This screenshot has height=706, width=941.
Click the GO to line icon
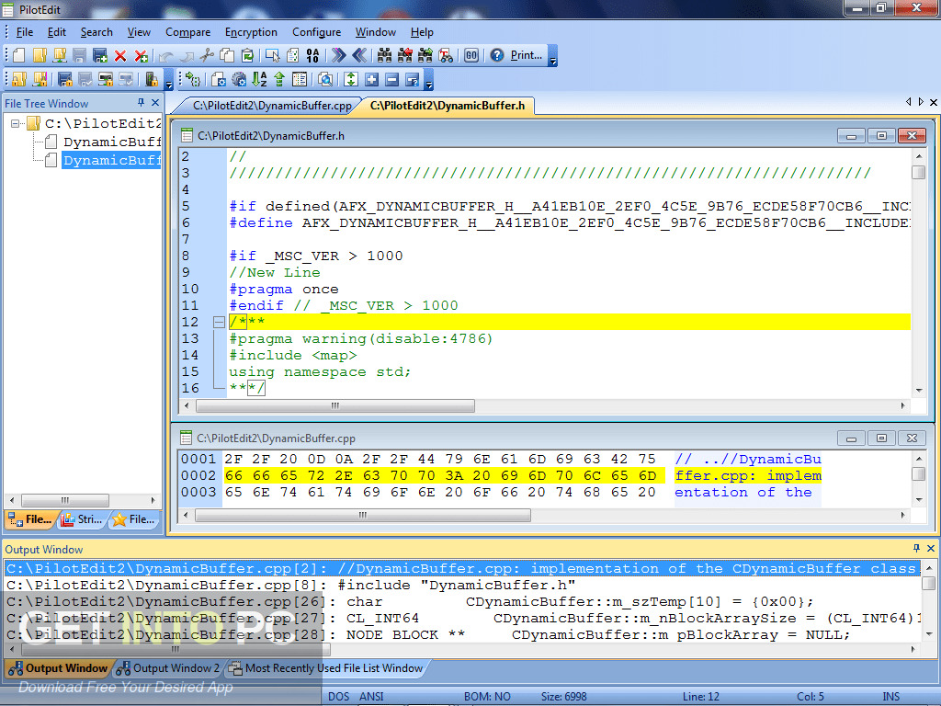pos(471,55)
